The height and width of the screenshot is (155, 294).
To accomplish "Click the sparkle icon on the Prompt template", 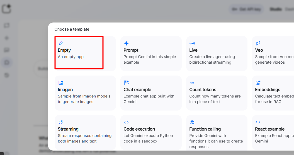I will (x=126, y=43).
